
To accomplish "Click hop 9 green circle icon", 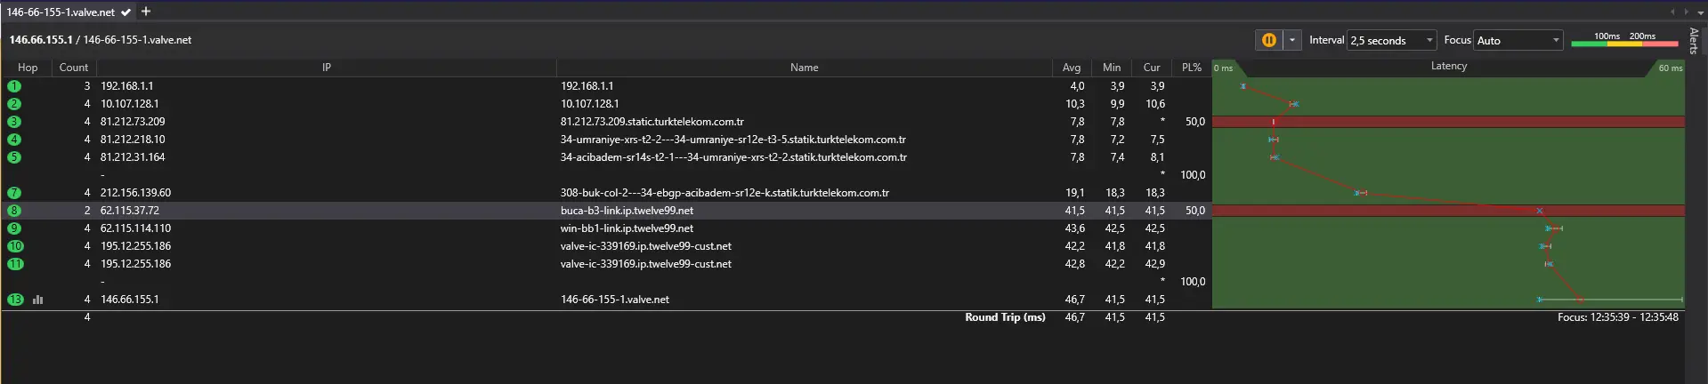I will coord(14,228).
